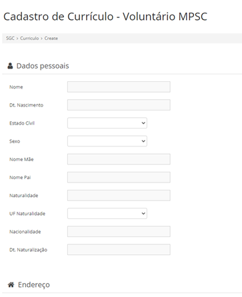
Task: Click the person icon beside Dados pessoais
Action: tap(10, 66)
